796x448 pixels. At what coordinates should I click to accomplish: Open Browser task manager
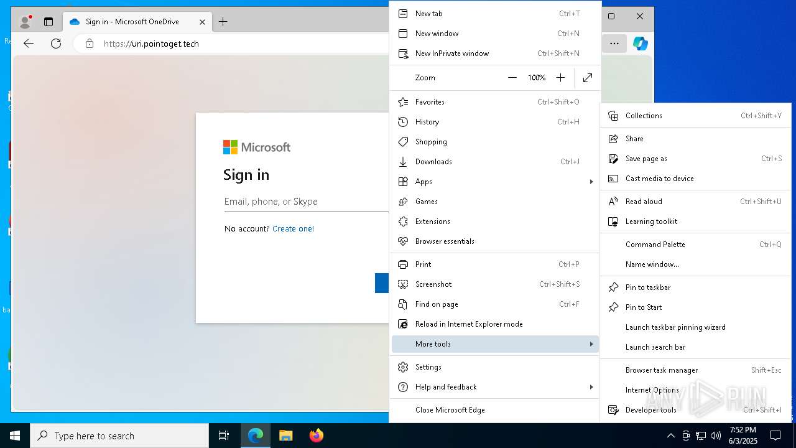coord(695,370)
